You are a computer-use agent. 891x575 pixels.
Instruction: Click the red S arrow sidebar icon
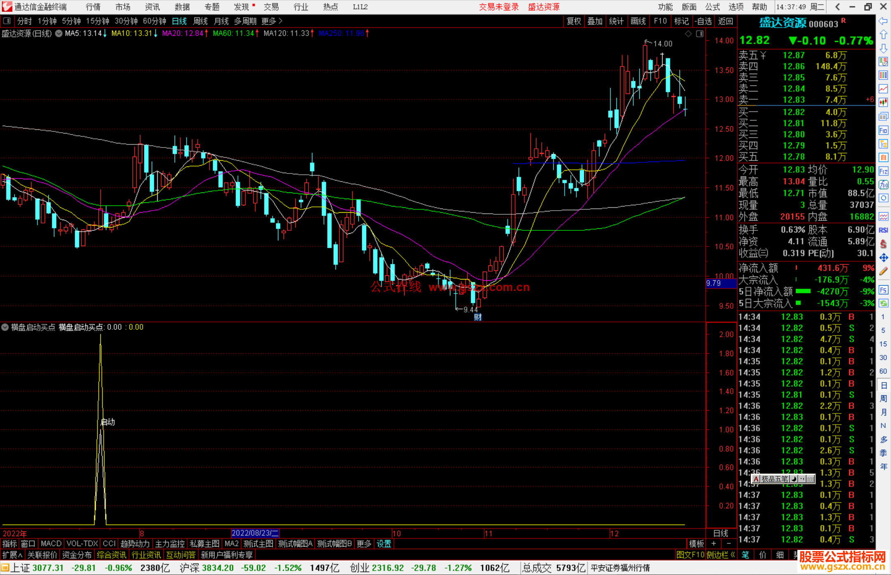click(883, 244)
